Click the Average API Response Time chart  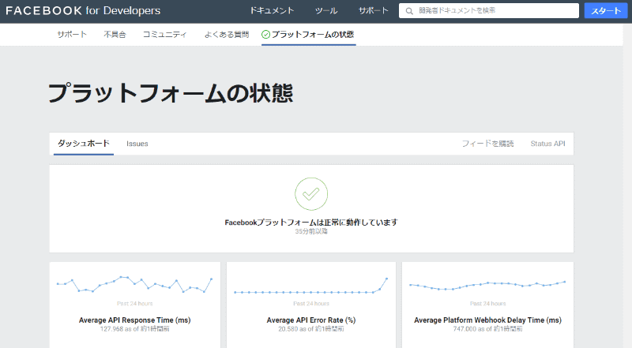pyautogui.click(x=134, y=284)
